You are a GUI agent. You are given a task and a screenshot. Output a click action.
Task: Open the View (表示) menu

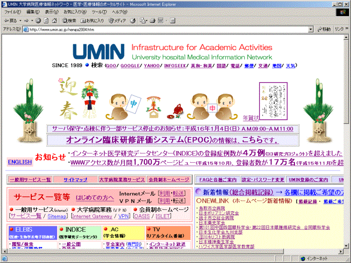[51, 12]
